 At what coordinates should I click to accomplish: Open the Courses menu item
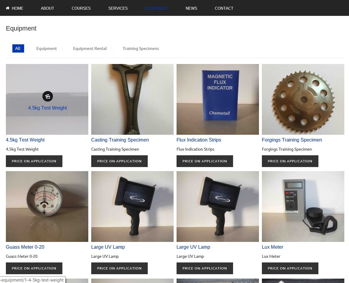81,8
